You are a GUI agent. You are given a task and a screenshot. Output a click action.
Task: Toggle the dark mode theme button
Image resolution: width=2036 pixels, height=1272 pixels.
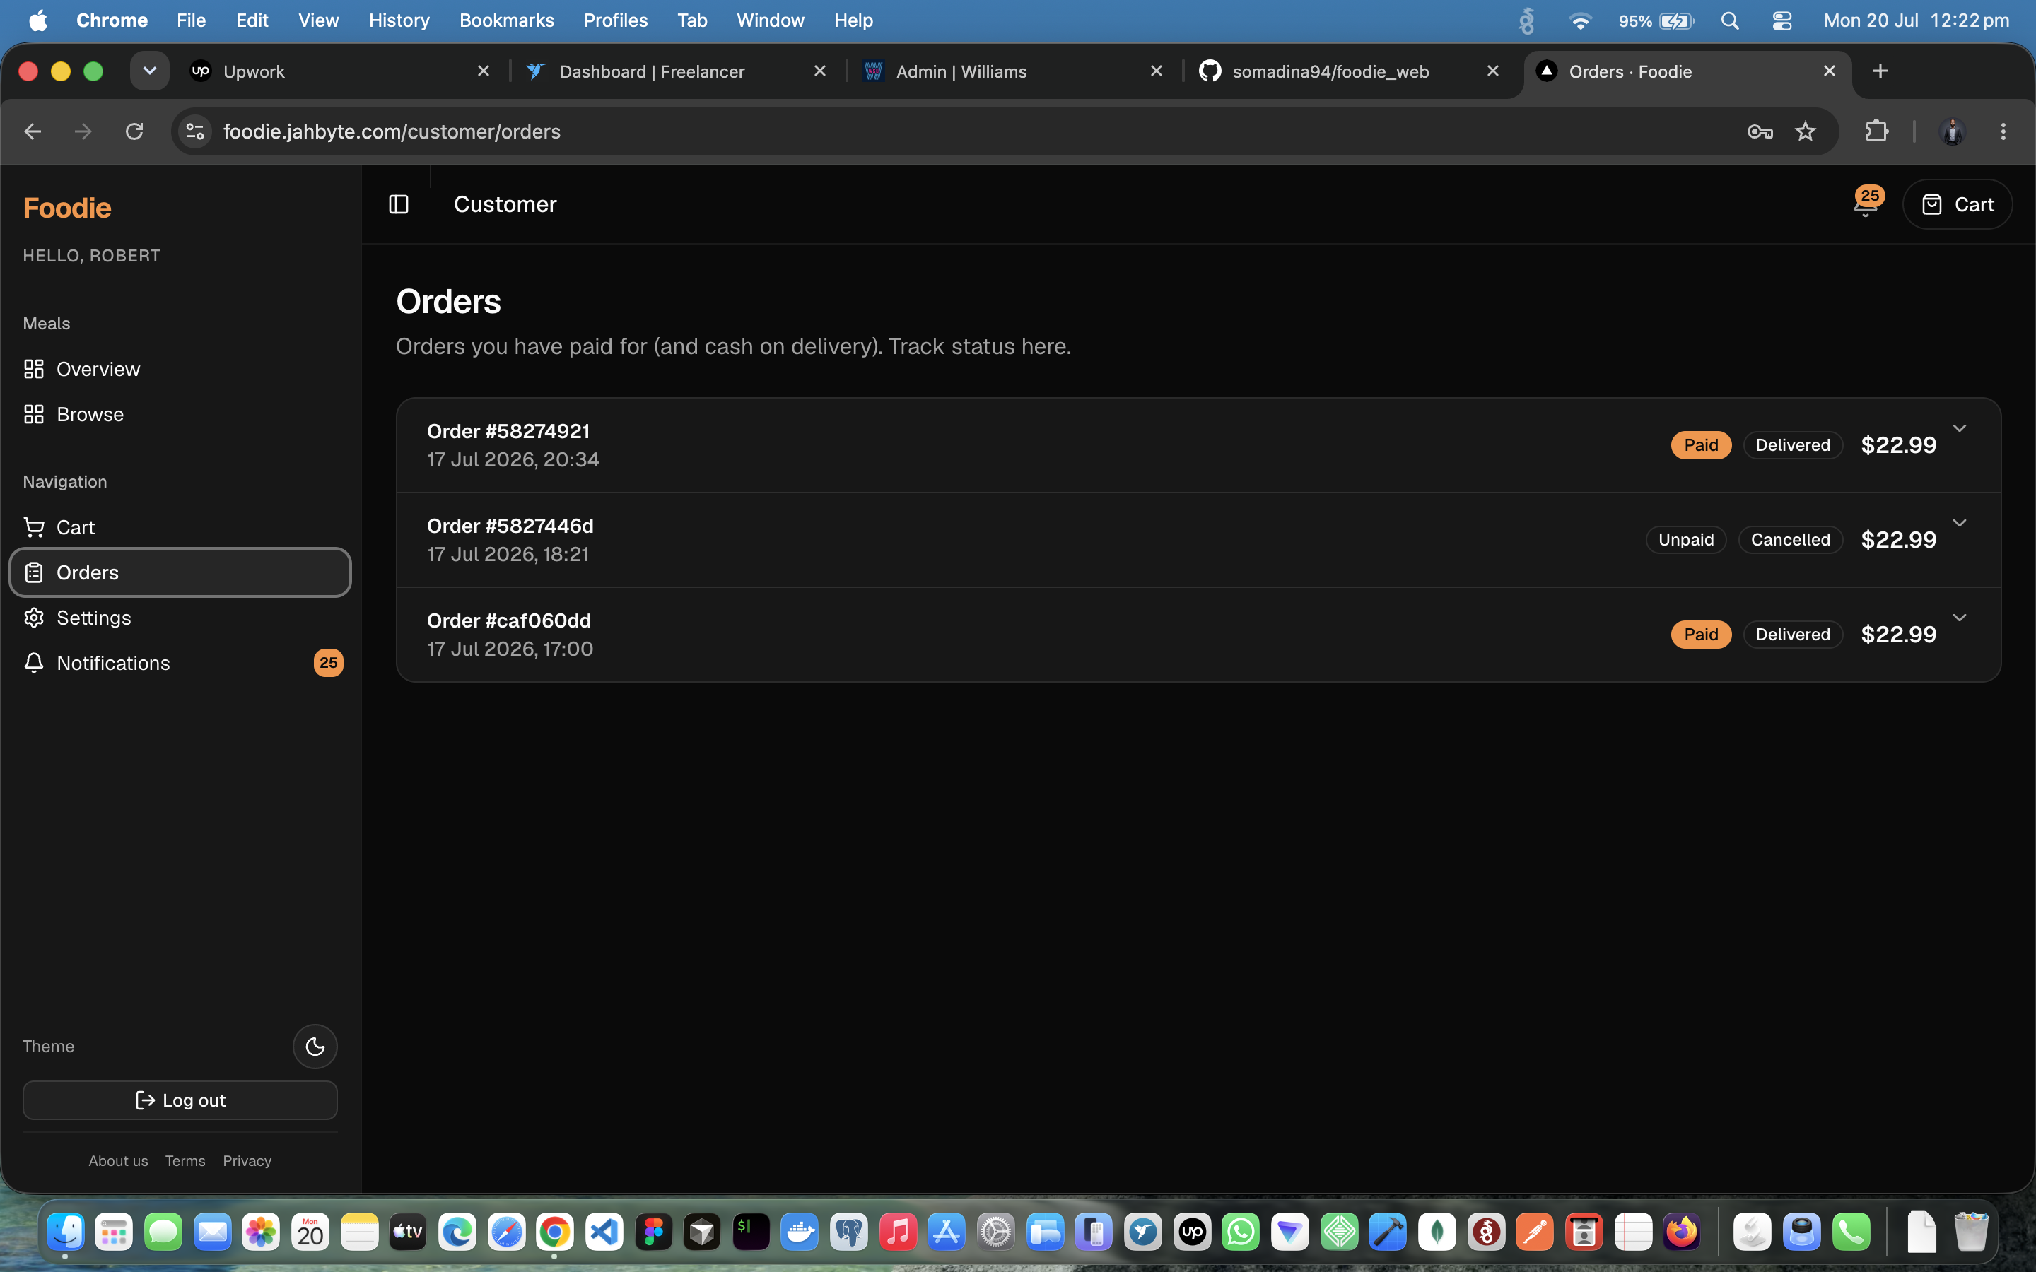point(315,1047)
